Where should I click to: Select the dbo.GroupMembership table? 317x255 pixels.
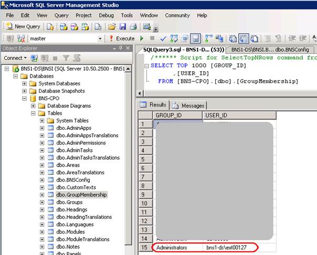tap(81, 195)
